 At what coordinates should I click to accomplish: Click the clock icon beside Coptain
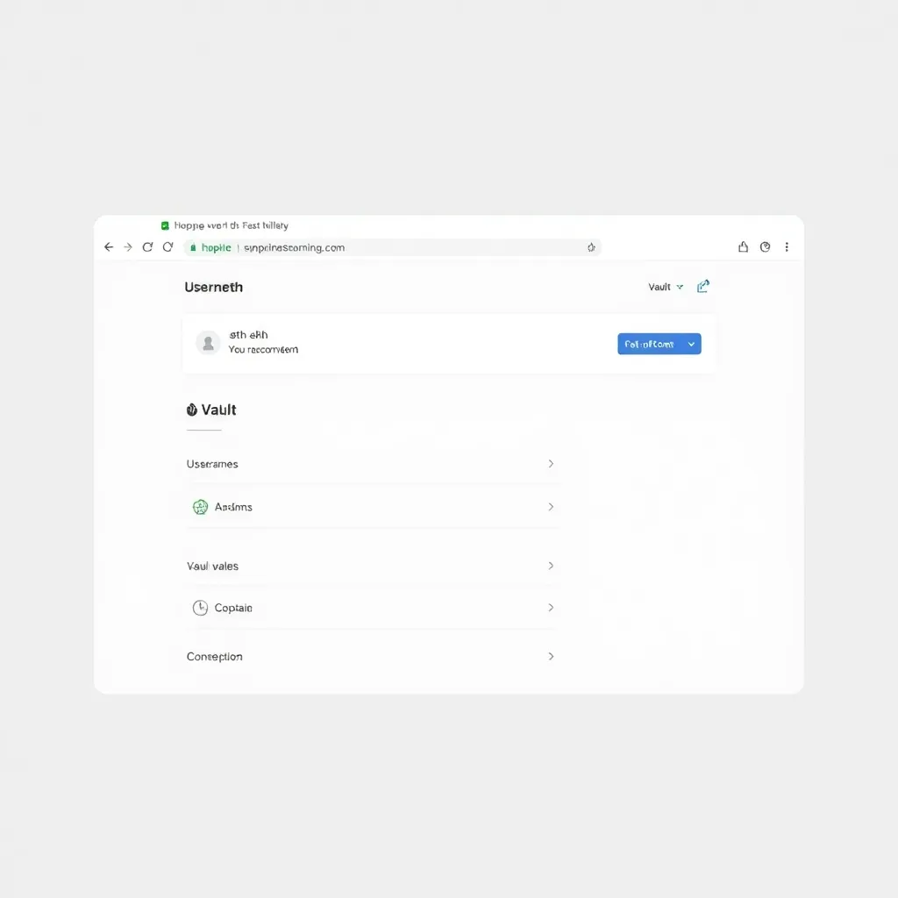200,608
